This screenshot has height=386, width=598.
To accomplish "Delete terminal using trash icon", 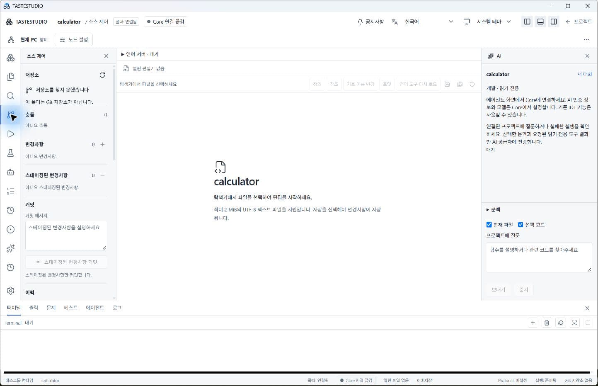I will [547, 323].
